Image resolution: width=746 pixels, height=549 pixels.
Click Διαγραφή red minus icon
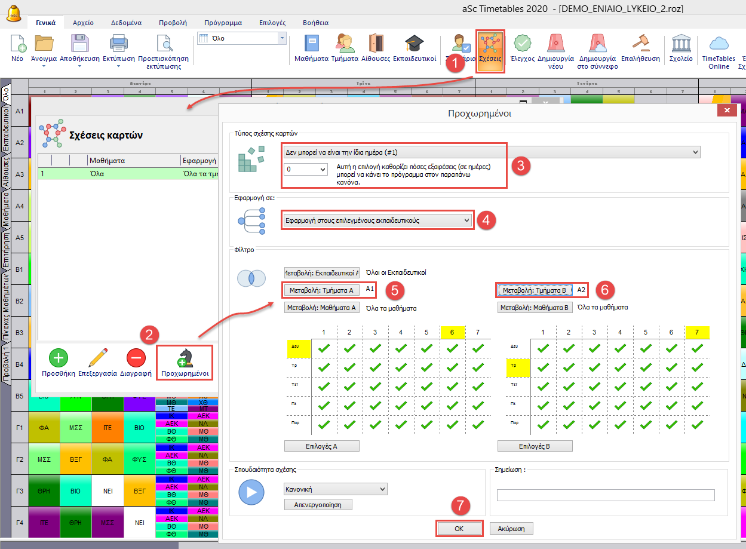click(136, 358)
